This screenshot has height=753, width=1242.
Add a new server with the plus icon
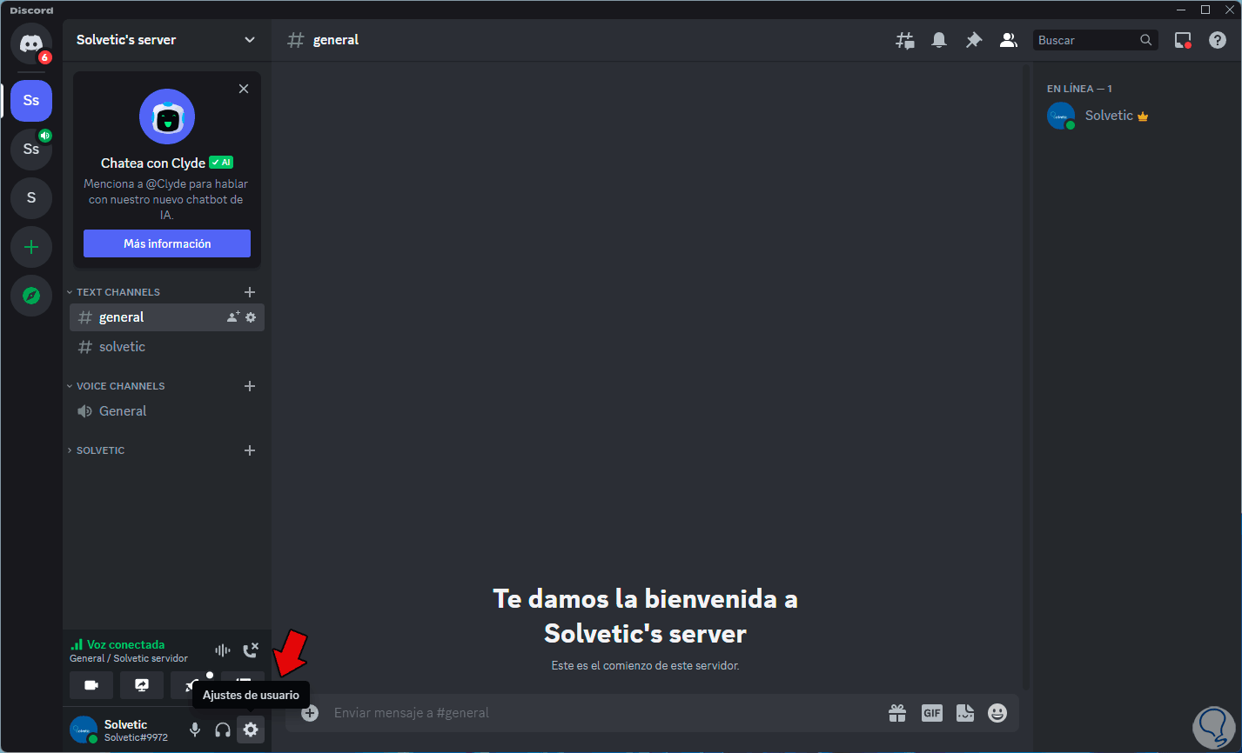click(x=31, y=248)
